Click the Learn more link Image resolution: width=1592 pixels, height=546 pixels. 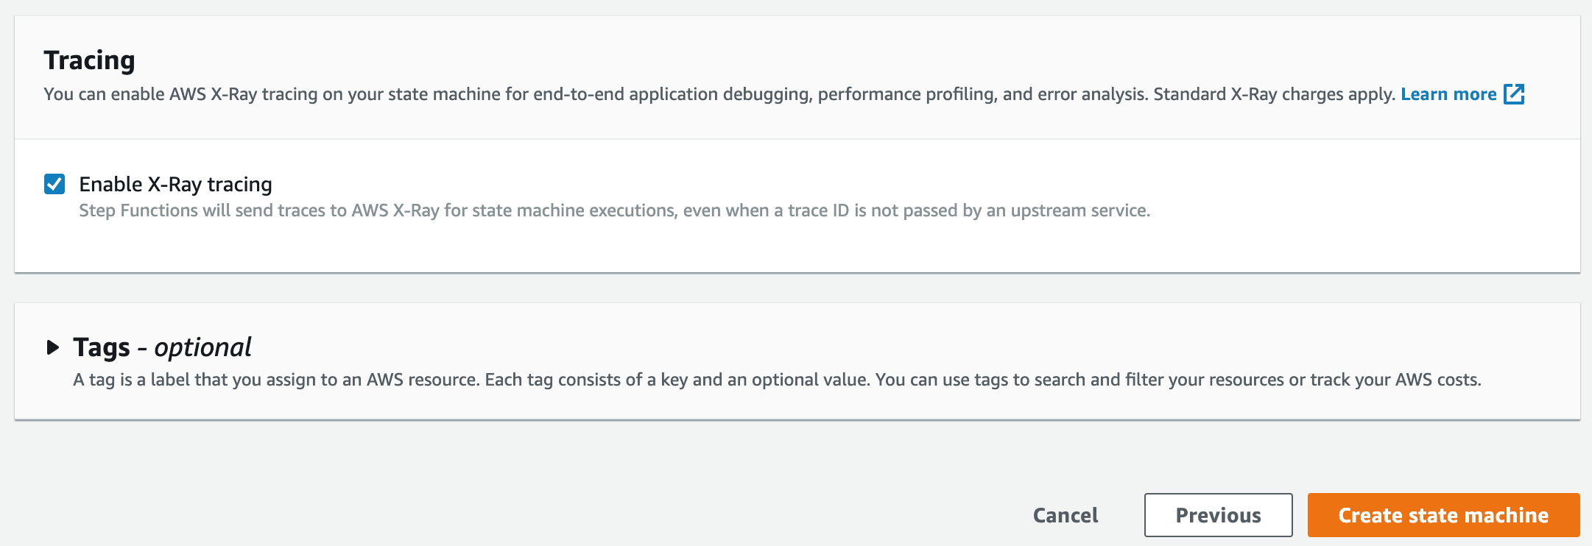[1448, 94]
